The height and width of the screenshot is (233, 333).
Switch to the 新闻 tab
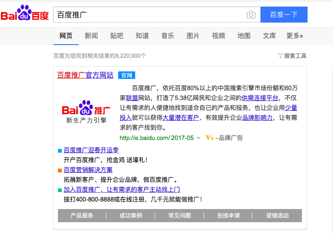[91, 36]
